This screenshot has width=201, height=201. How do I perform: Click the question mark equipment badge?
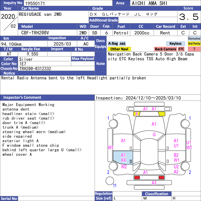[x=194, y=49]
